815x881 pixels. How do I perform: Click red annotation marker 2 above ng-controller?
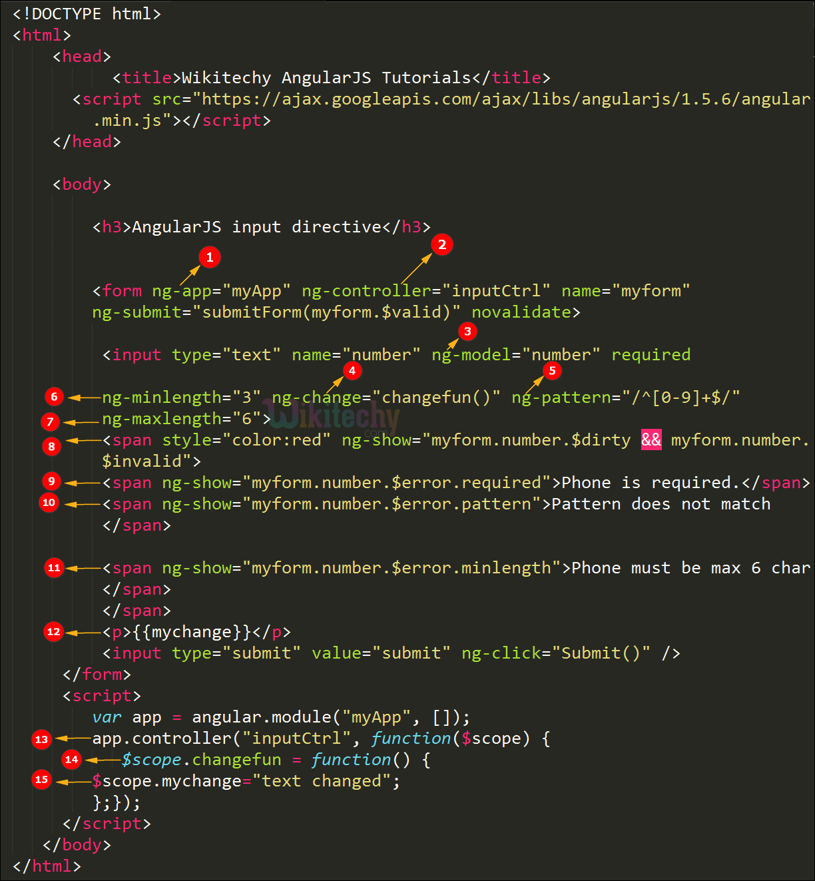point(442,244)
